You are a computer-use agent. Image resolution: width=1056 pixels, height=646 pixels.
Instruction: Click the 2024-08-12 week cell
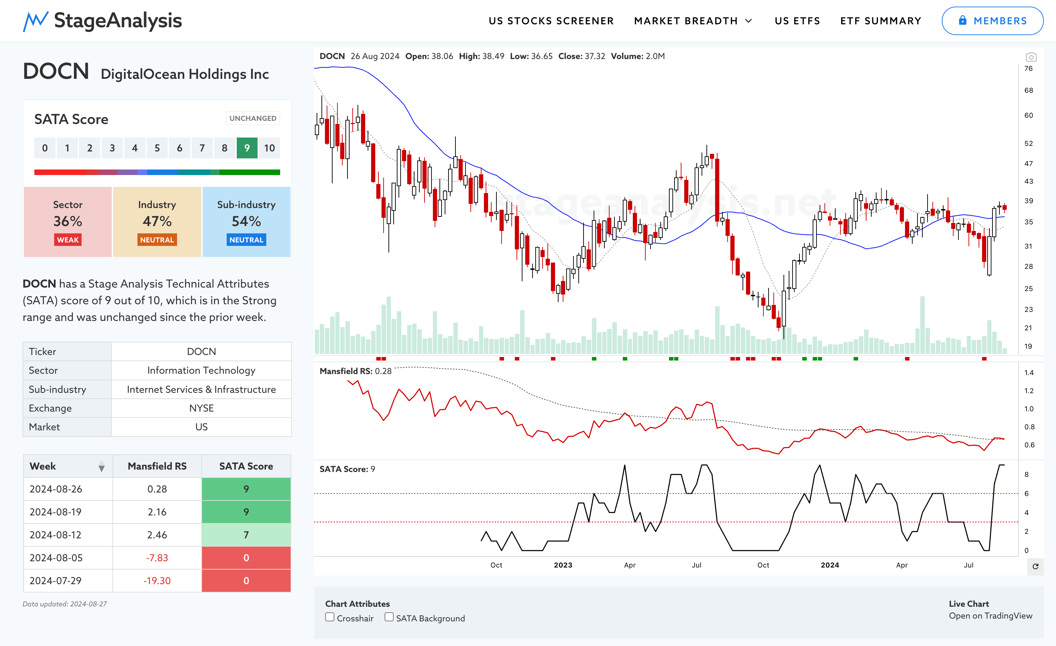click(68, 535)
